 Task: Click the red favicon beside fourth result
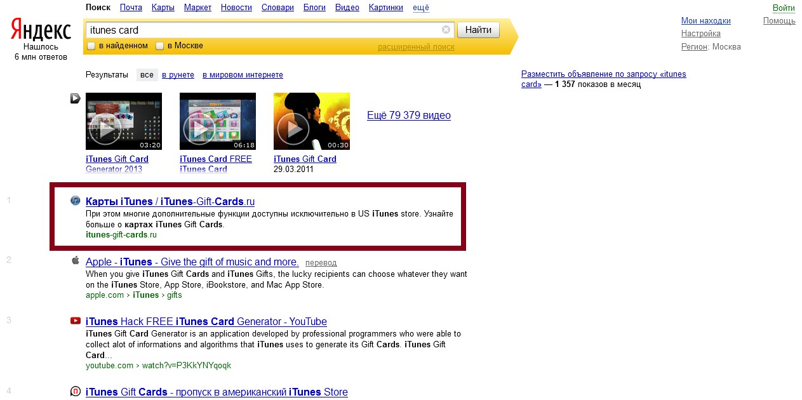point(76,391)
